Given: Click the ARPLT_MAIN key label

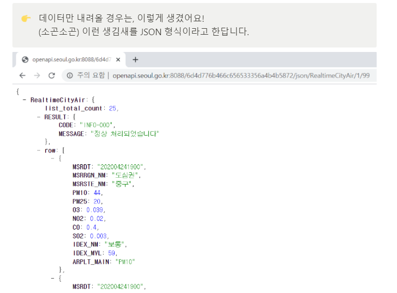Looking at the screenshot, I should (x=91, y=262).
